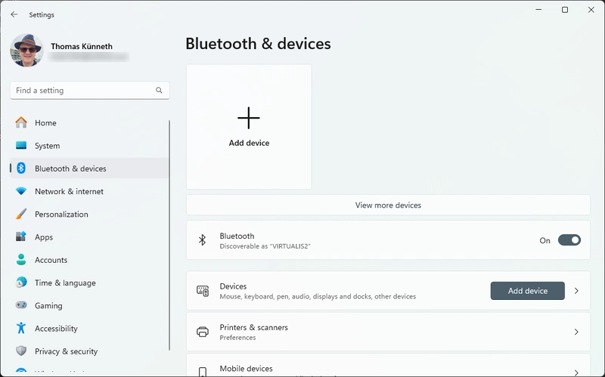Viewport: 605px width, 377px height.
Task: Click the Thomas Künneth account name
Action: pos(82,46)
